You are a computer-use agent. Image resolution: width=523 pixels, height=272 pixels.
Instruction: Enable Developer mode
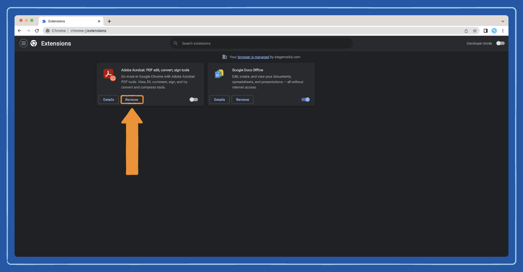(500, 43)
